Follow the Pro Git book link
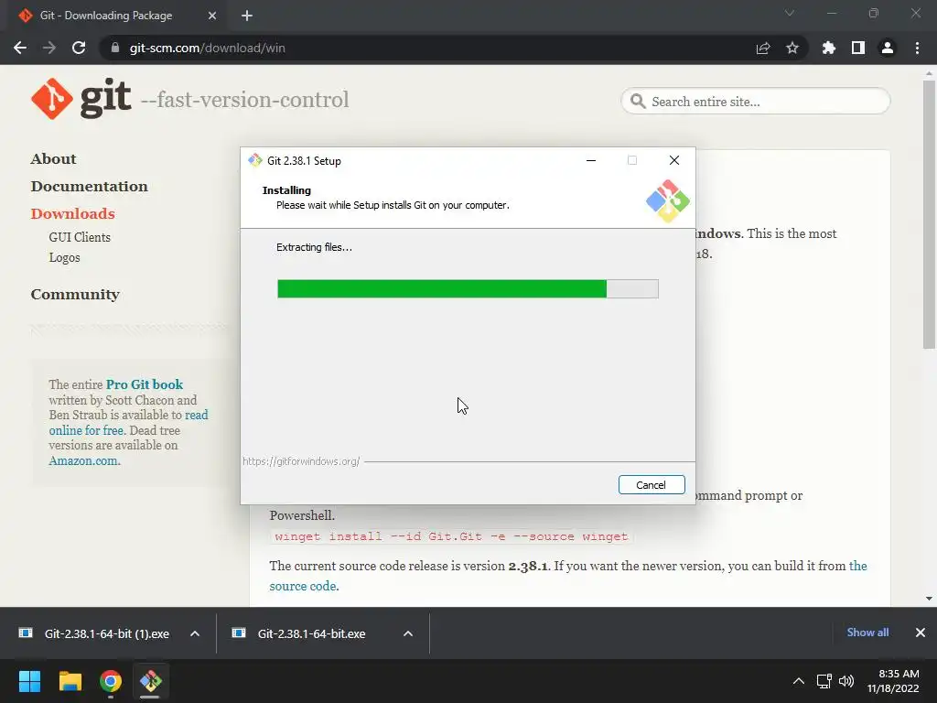This screenshot has width=937, height=703. tap(144, 384)
